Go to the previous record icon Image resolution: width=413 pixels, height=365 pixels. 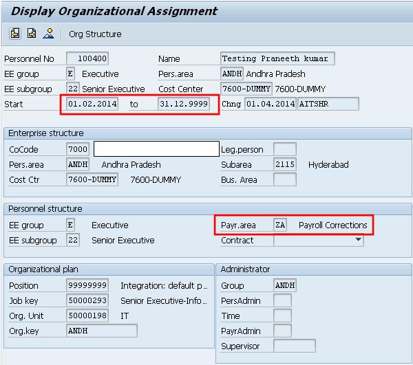[14, 34]
